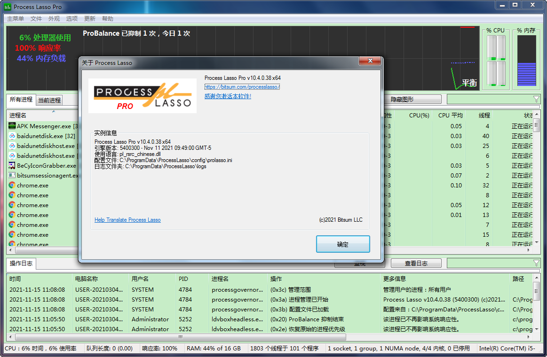
Task: Open the 文件 menu
Action: [36, 18]
